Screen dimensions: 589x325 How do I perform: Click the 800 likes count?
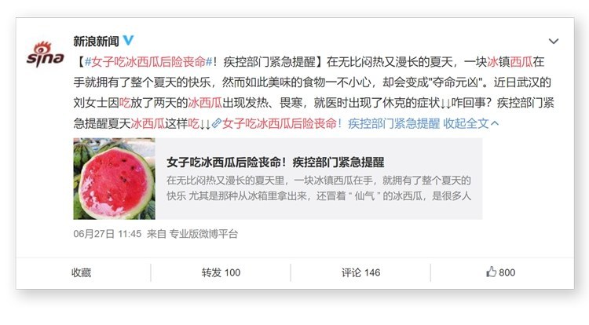pyautogui.click(x=507, y=272)
